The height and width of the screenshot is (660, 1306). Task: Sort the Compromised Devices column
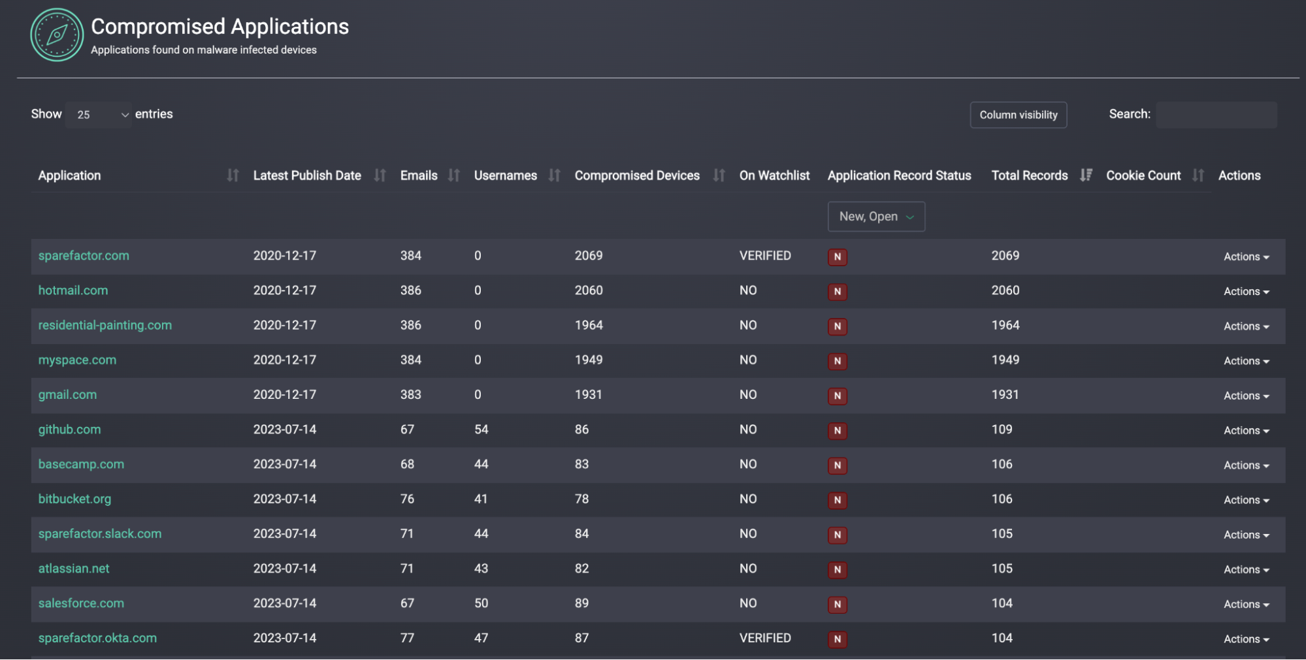[x=719, y=175]
